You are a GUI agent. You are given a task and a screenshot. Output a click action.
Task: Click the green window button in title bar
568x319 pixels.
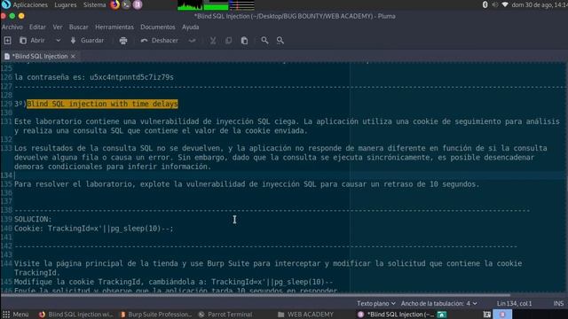point(12,16)
